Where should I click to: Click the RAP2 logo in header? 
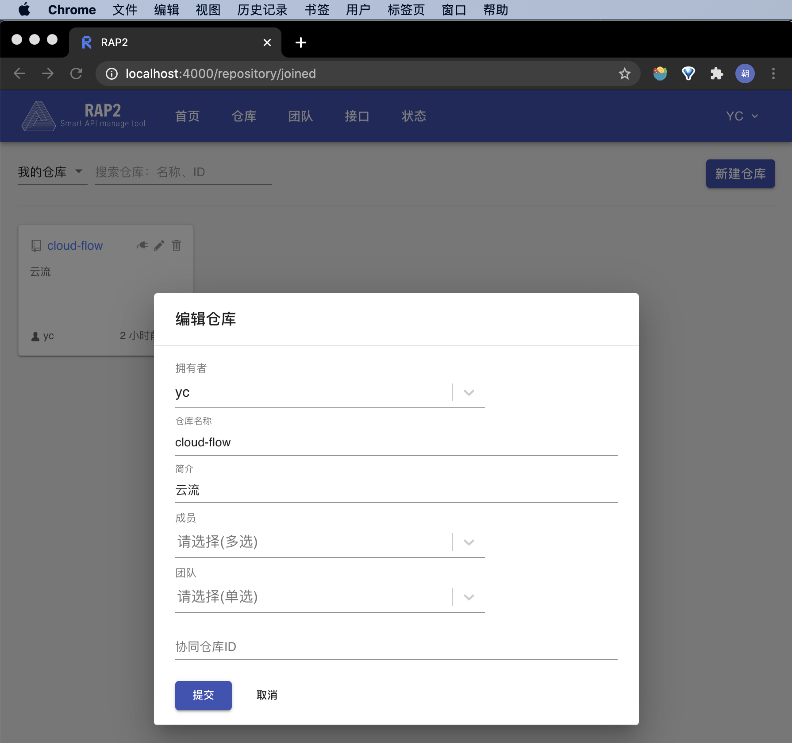pos(83,116)
